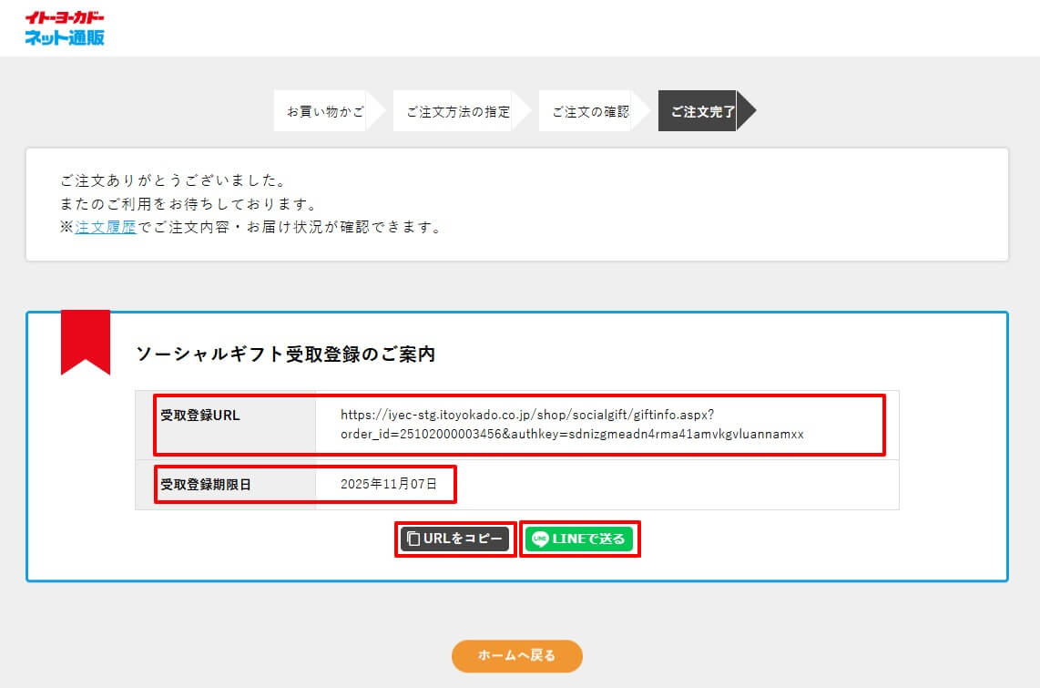The width and height of the screenshot is (1040, 688).
Task: Click the active ご注文完了 step
Action: pos(700,111)
